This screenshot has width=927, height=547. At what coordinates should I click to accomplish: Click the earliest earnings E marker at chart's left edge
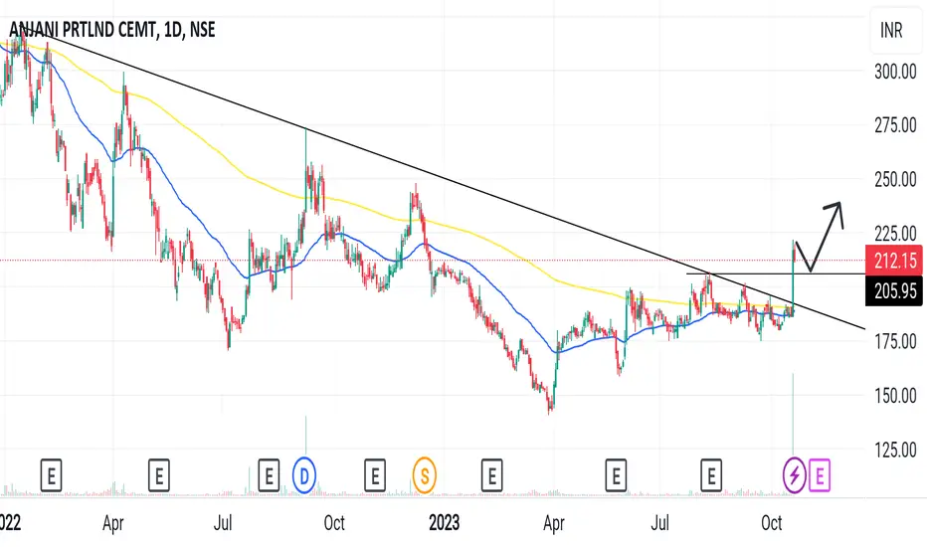(52, 474)
